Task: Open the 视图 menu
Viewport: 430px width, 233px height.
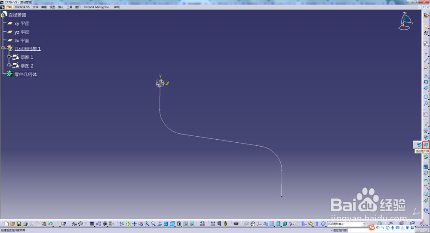Action: coord(52,7)
